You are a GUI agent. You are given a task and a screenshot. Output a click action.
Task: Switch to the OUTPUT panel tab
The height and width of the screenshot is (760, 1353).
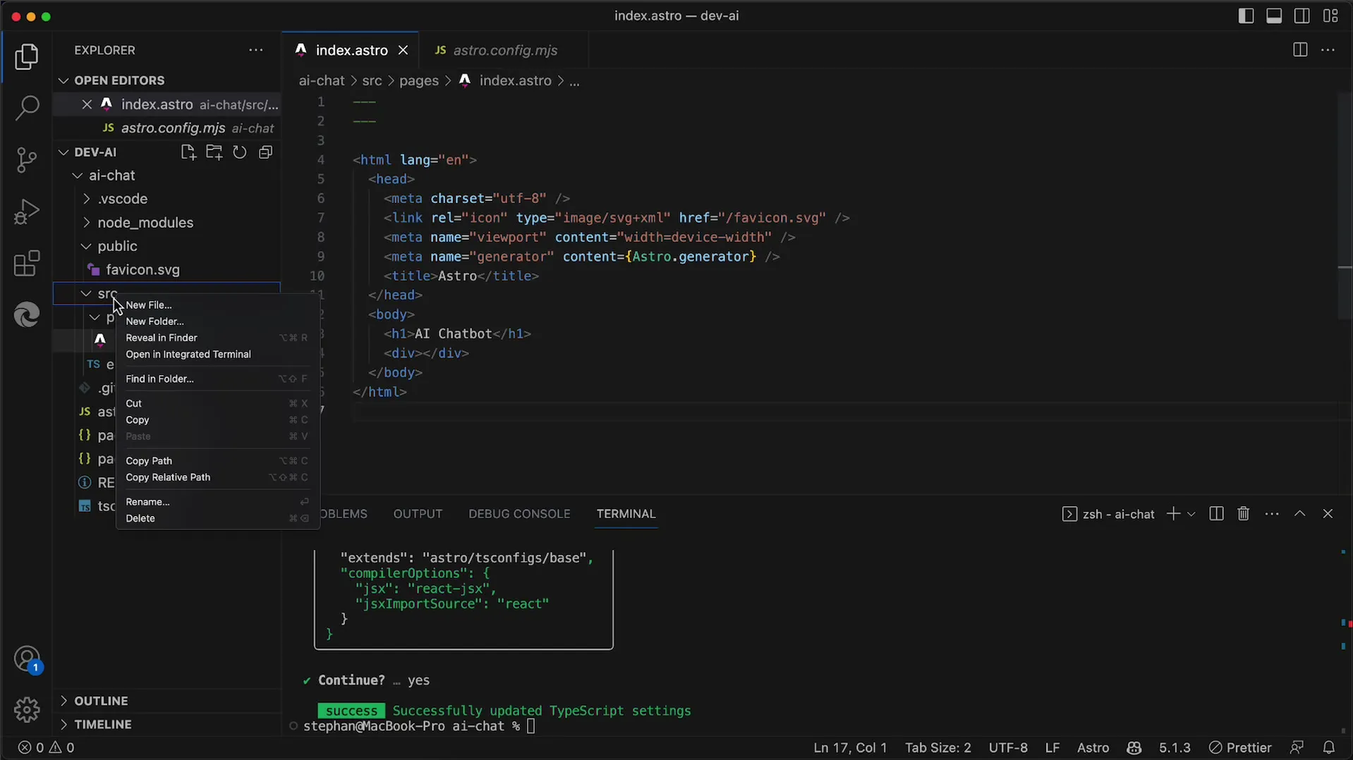(418, 514)
